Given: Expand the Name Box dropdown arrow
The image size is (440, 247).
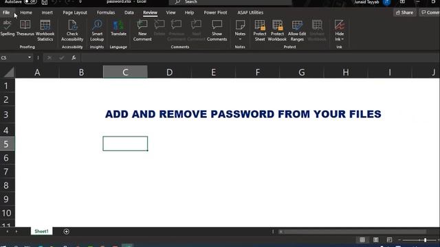Looking at the screenshot, I should tap(30, 58).
